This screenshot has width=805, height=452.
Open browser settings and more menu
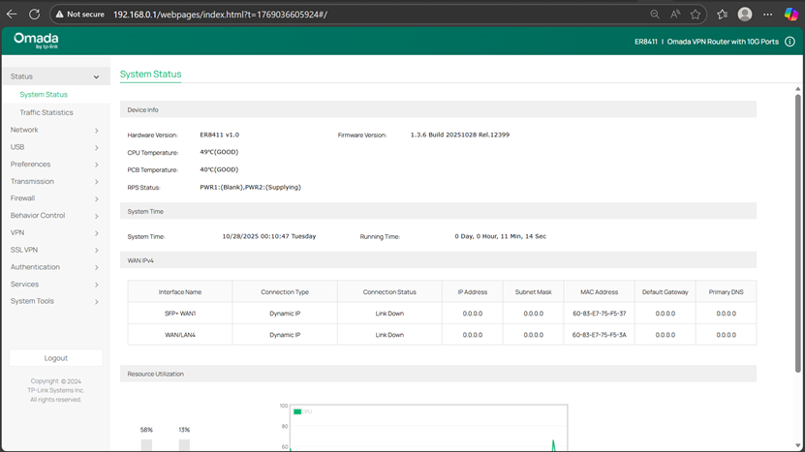point(768,15)
